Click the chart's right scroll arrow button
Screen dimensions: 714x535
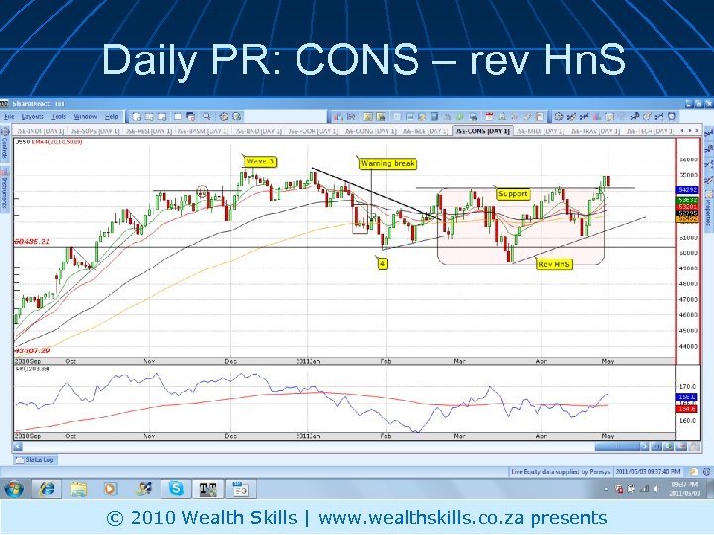click(x=645, y=447)
